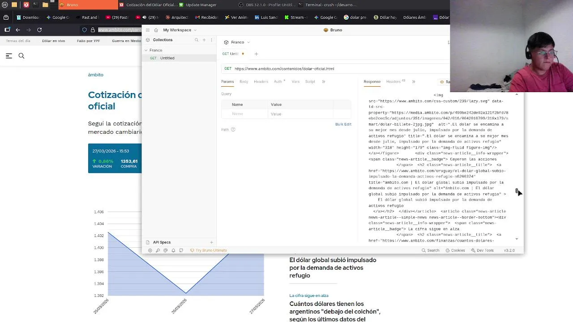Viewport: 573px width, 322px height.
Task: Add a new collection with plus icon
Action: (x=204, y=40)
